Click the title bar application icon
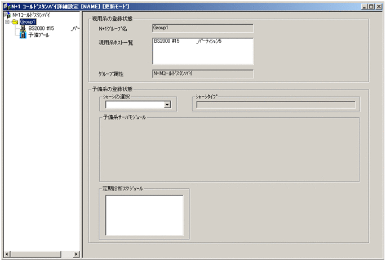The width and height of the screenshot is (386, 262). pyautogui.click(x=7, y=6)
